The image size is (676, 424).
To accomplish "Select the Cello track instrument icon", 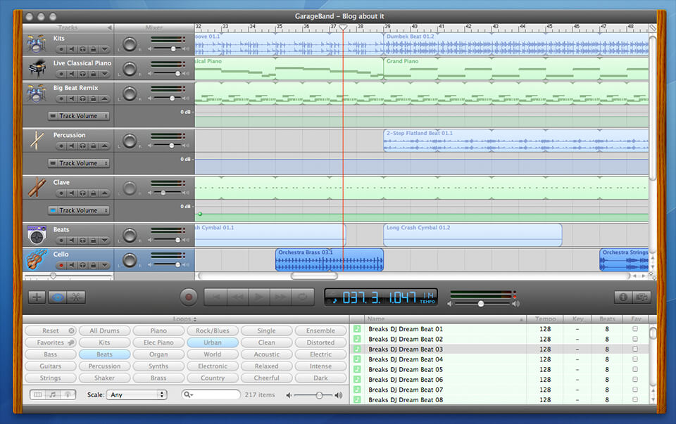I will coord(37,259).
